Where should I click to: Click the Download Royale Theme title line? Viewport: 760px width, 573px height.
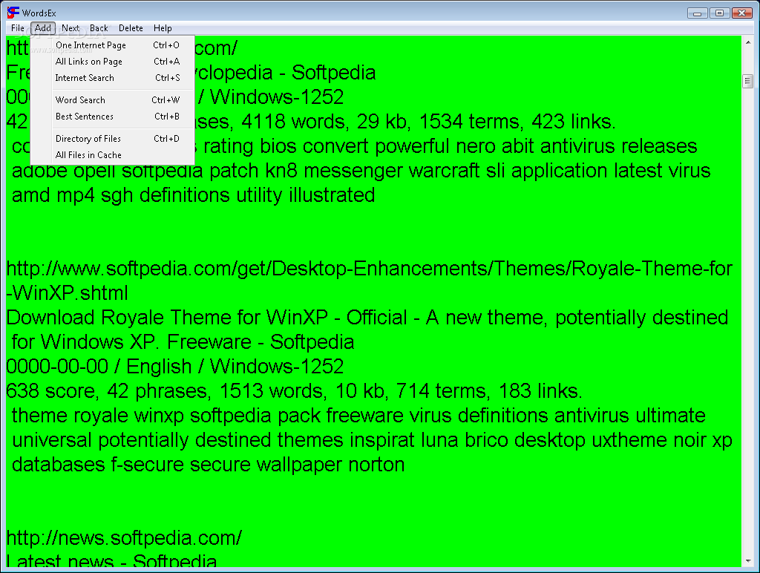coord(367,318)
